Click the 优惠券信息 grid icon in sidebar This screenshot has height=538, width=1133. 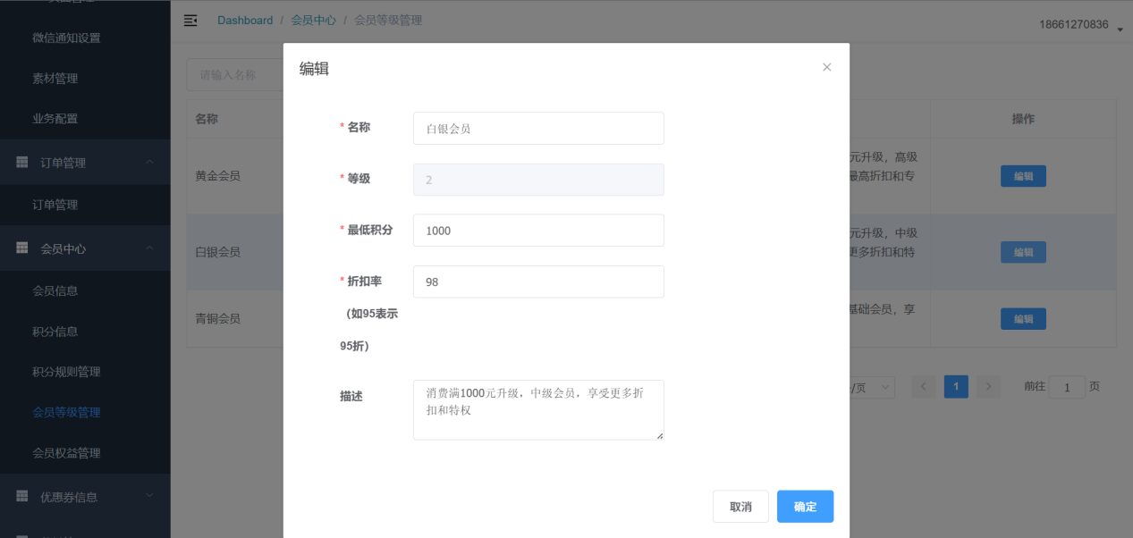pos(22,496)
